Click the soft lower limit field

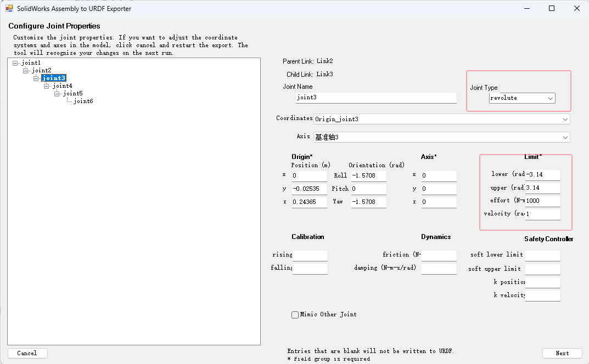543,255
